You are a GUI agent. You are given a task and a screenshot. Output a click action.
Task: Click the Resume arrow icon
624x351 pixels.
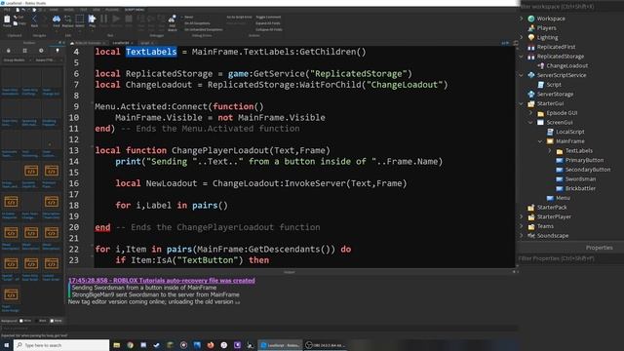coord(116,19)
